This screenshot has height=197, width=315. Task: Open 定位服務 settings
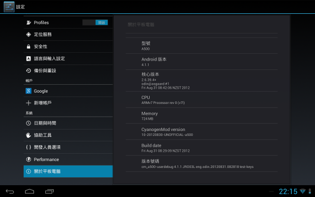[x=68, y=34]
